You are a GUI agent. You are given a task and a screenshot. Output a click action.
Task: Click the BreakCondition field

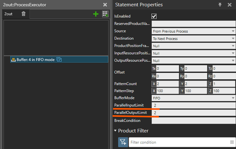[194, 121]
